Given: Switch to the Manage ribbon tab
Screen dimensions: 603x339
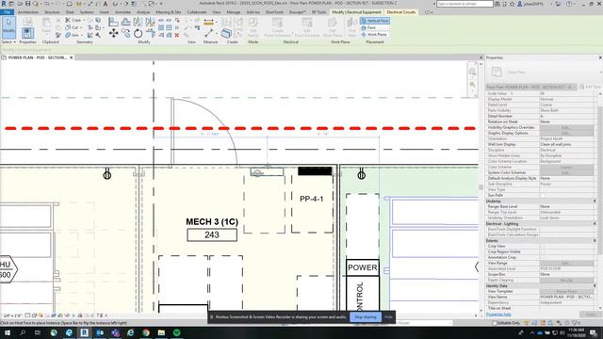Looking at the screenshot, I should coord(233,12).
